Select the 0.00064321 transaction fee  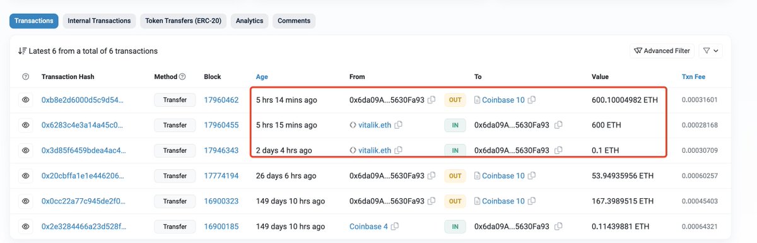[700, 226]
